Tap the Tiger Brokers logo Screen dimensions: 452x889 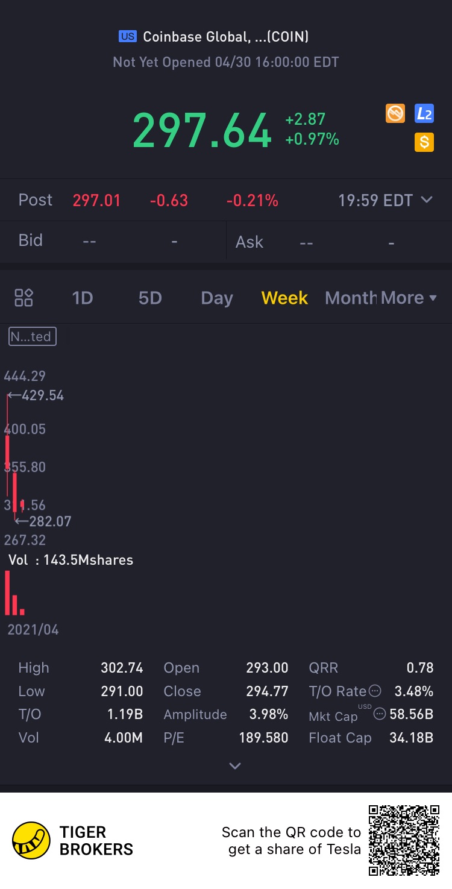pyautogui.click(x=31, y=840)
